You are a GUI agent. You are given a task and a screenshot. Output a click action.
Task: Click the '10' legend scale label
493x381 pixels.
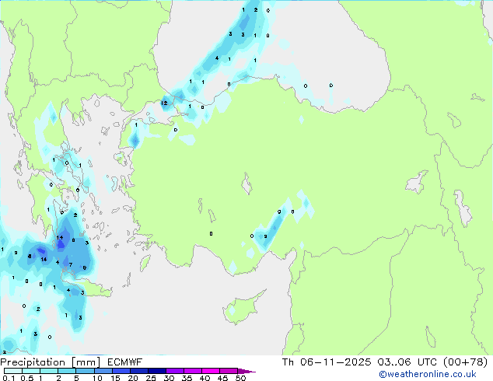click(97, 378)
